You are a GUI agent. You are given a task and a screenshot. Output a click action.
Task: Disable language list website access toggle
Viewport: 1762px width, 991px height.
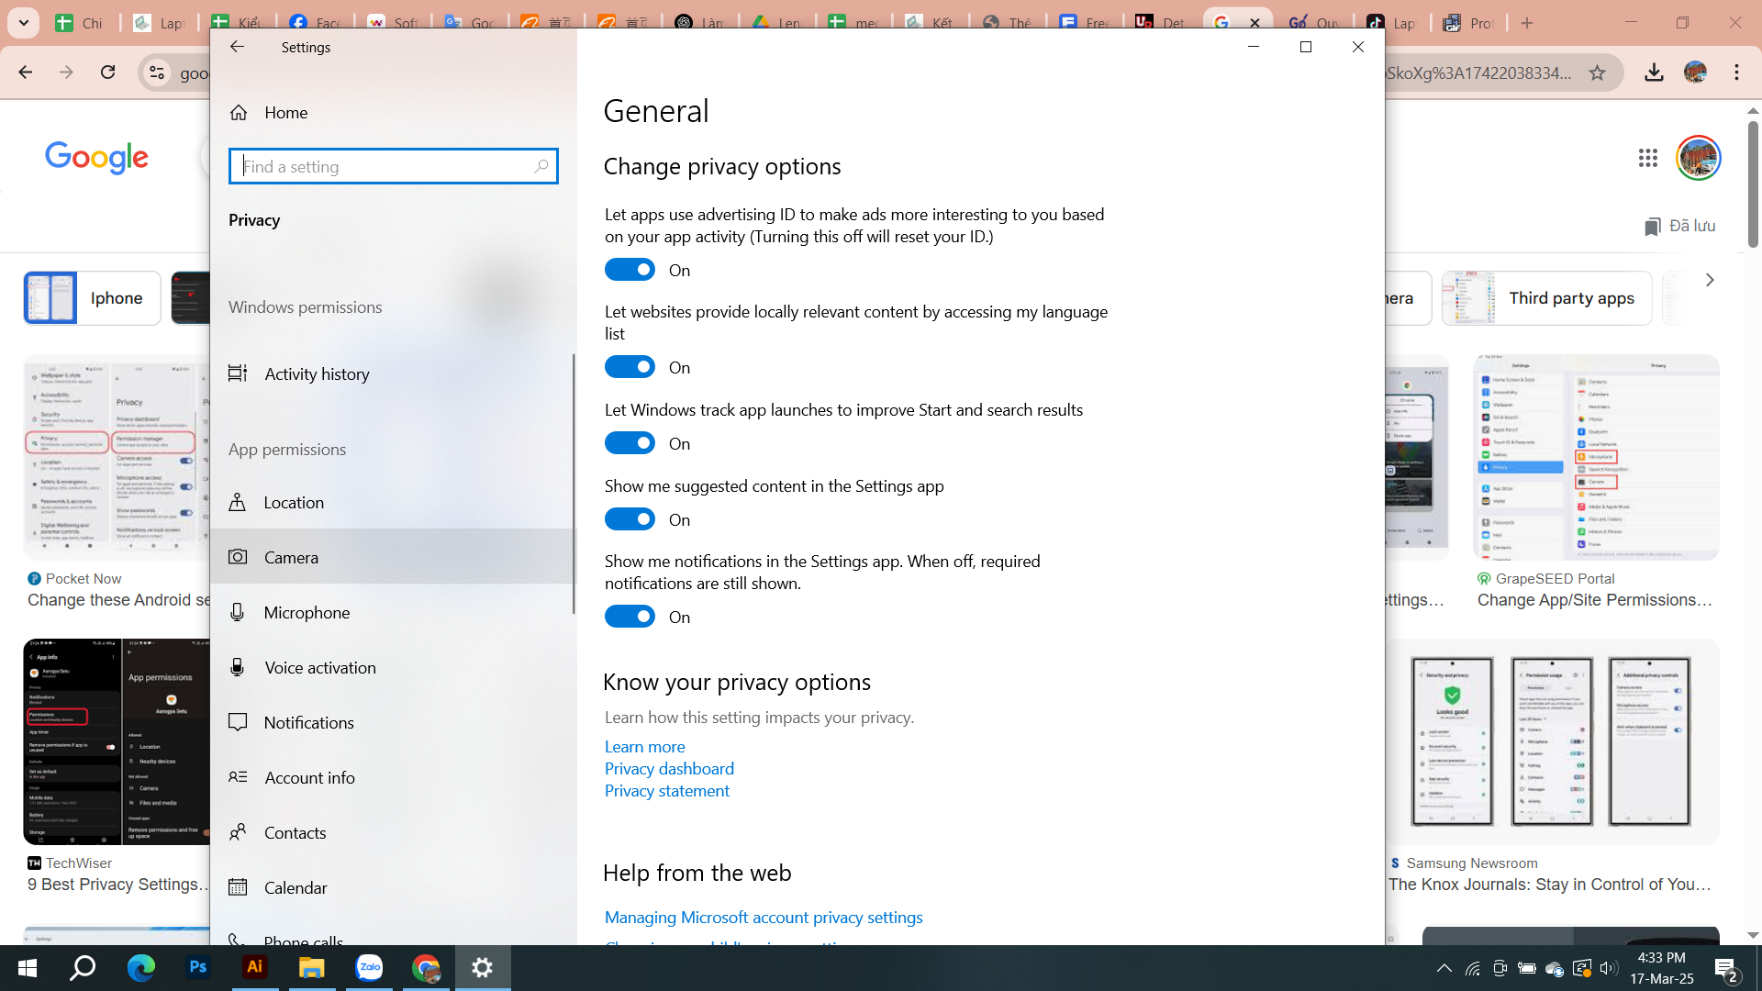pyautogui.click(x=630, y=368)
